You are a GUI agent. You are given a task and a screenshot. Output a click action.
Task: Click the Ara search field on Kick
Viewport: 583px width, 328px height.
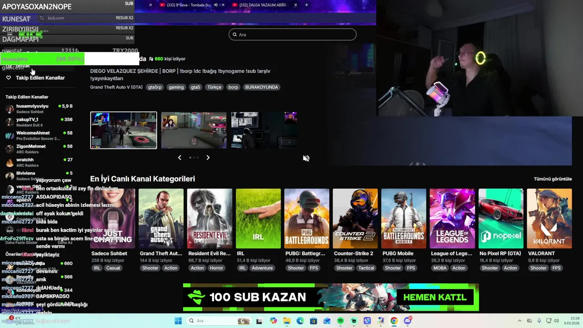click(x=292, y=35)
